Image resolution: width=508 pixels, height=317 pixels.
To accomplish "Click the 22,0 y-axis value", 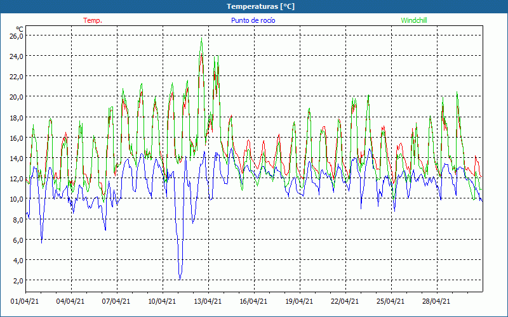I will click(17, 77).
